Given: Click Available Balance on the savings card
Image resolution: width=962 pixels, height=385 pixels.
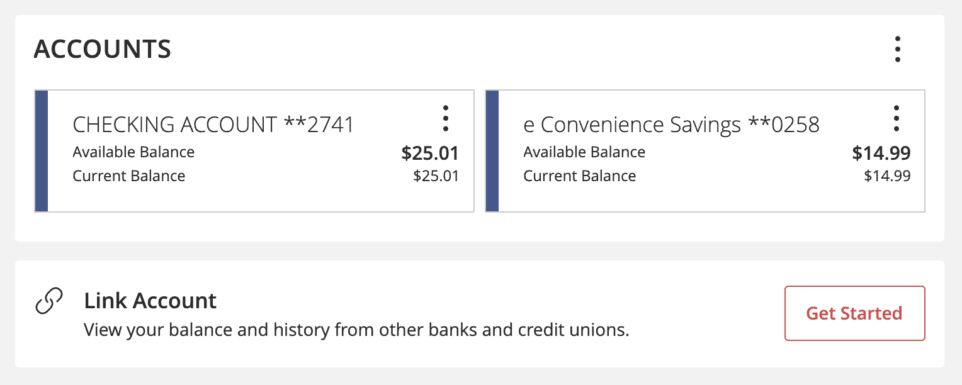Looking at the screenshot, I should click(584, 152).
